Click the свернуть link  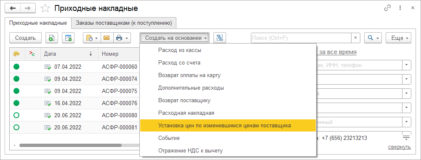399,147
